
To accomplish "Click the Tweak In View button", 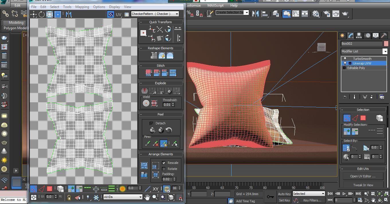I will click(x=363, y=185).
